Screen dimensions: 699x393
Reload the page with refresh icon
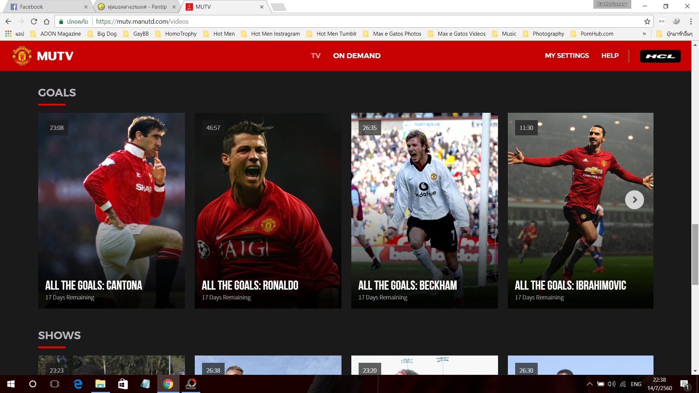pyautogui.click(x=34, y=21)
